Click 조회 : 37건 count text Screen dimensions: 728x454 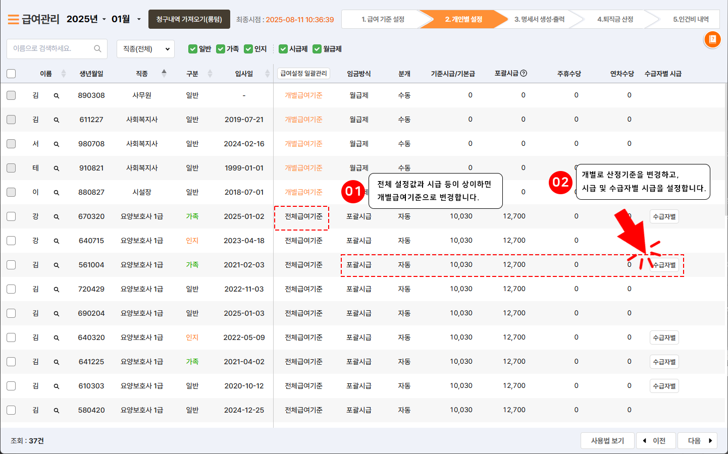(27, 441)
